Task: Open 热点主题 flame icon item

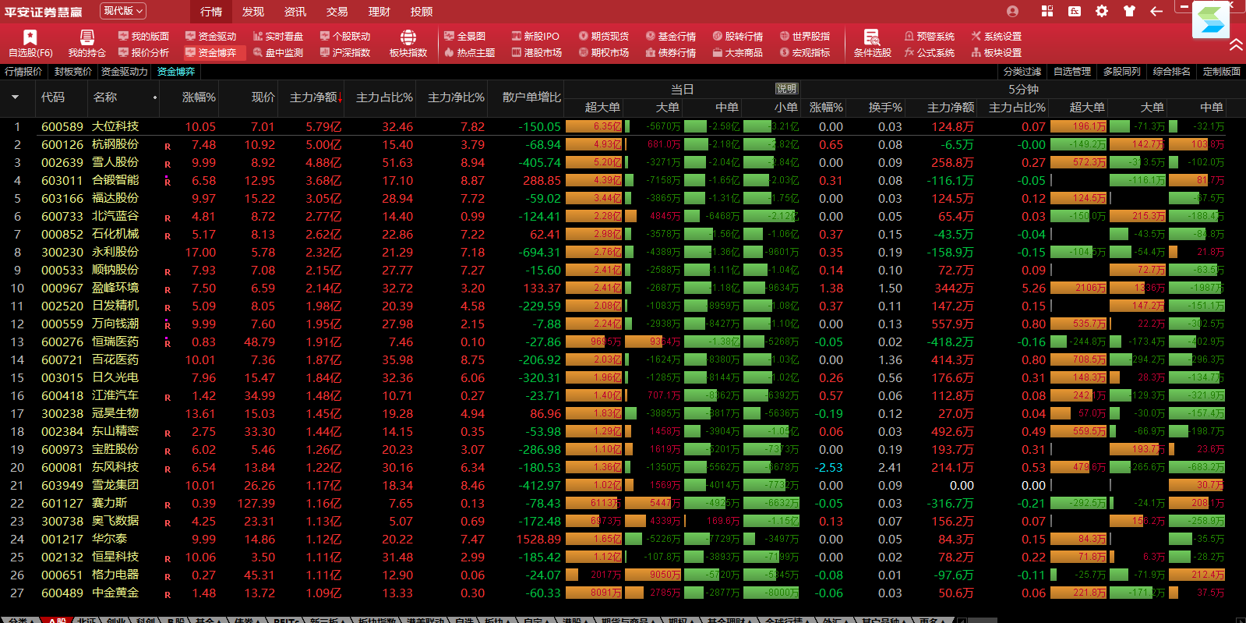Action: (469, 53)
